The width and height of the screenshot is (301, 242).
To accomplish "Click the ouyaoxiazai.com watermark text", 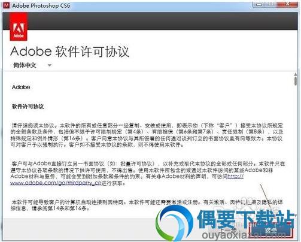I will (x=244, y=235).
